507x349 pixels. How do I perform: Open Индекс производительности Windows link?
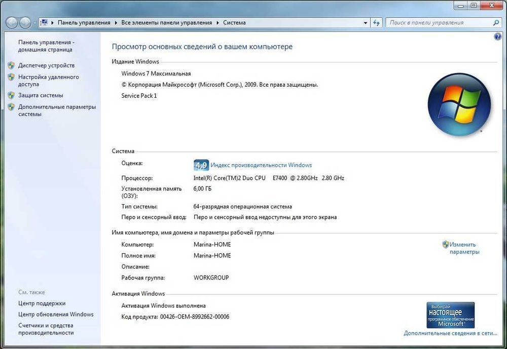tap(261, 165)
